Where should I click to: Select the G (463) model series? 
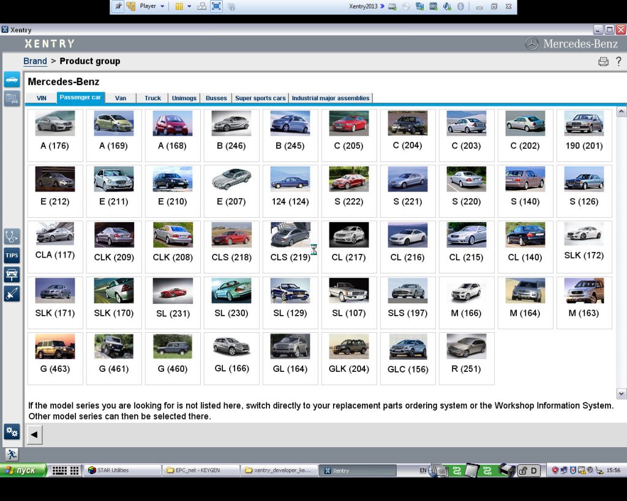[x=55, y=358]
